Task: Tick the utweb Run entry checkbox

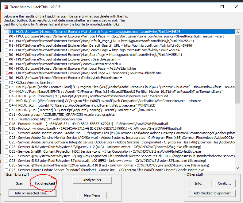Action: (6, 105)
